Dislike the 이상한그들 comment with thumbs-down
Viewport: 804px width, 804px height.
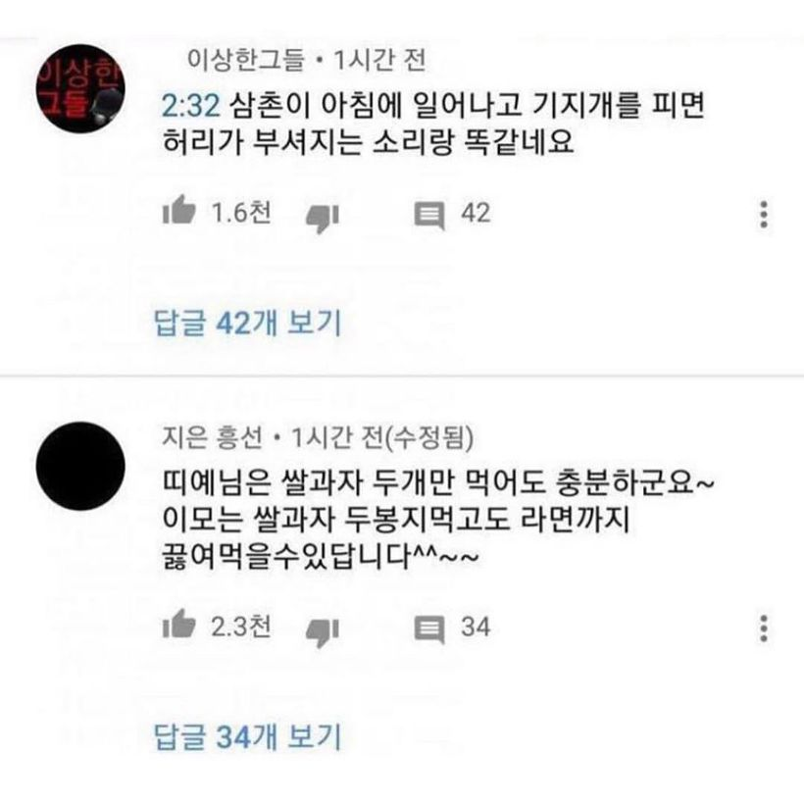323,218
